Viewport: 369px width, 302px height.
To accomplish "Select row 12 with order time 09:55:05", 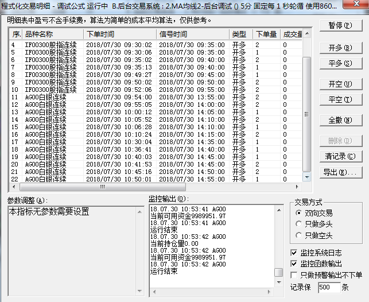I will 156,104.
